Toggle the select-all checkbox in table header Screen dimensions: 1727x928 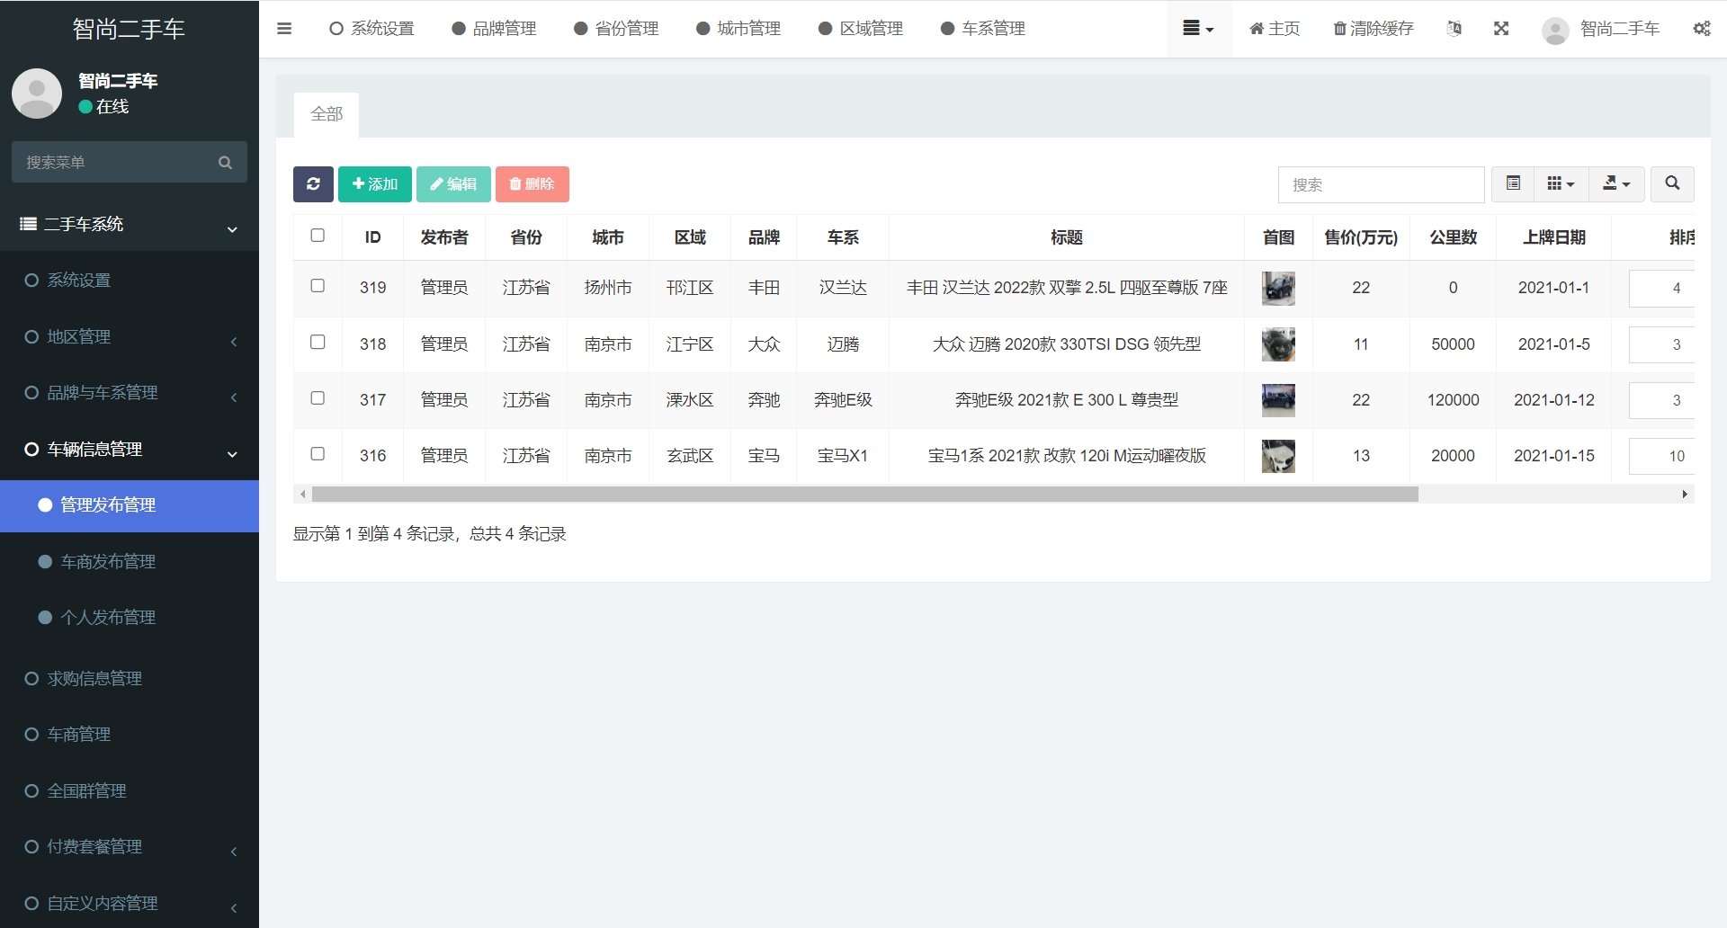tap(318, 236)
